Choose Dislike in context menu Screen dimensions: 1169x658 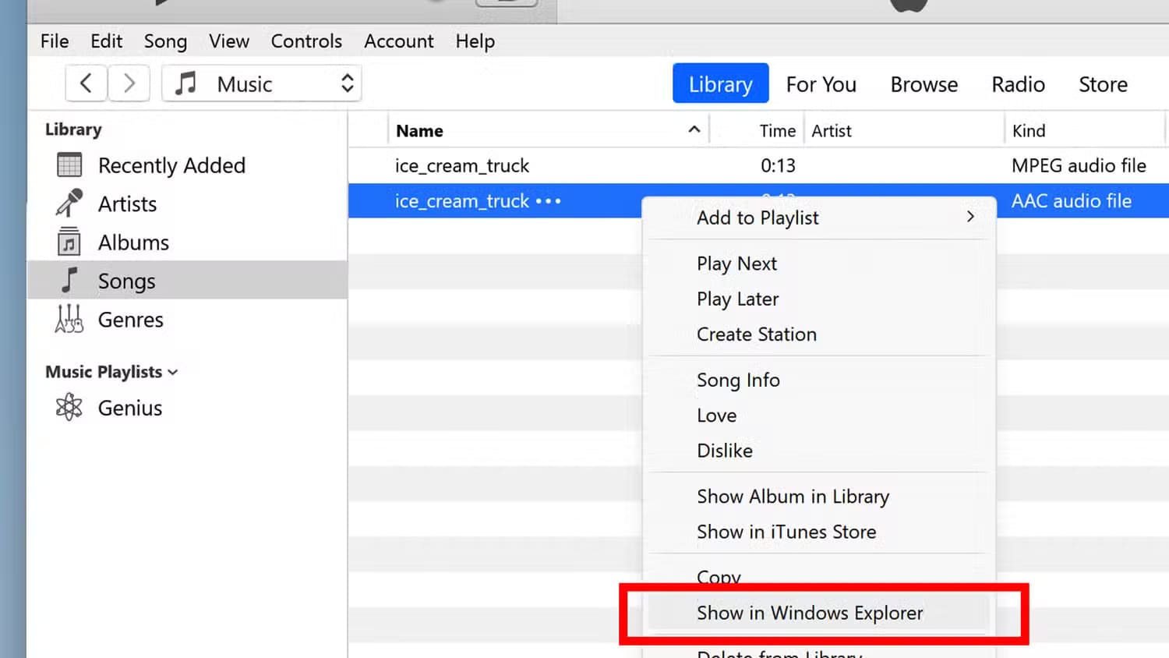point(818,451)
